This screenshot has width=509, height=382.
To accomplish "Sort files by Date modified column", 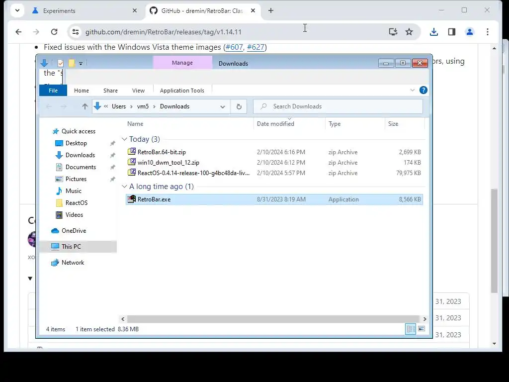I will pyautogui.click(x=275, y=124).
